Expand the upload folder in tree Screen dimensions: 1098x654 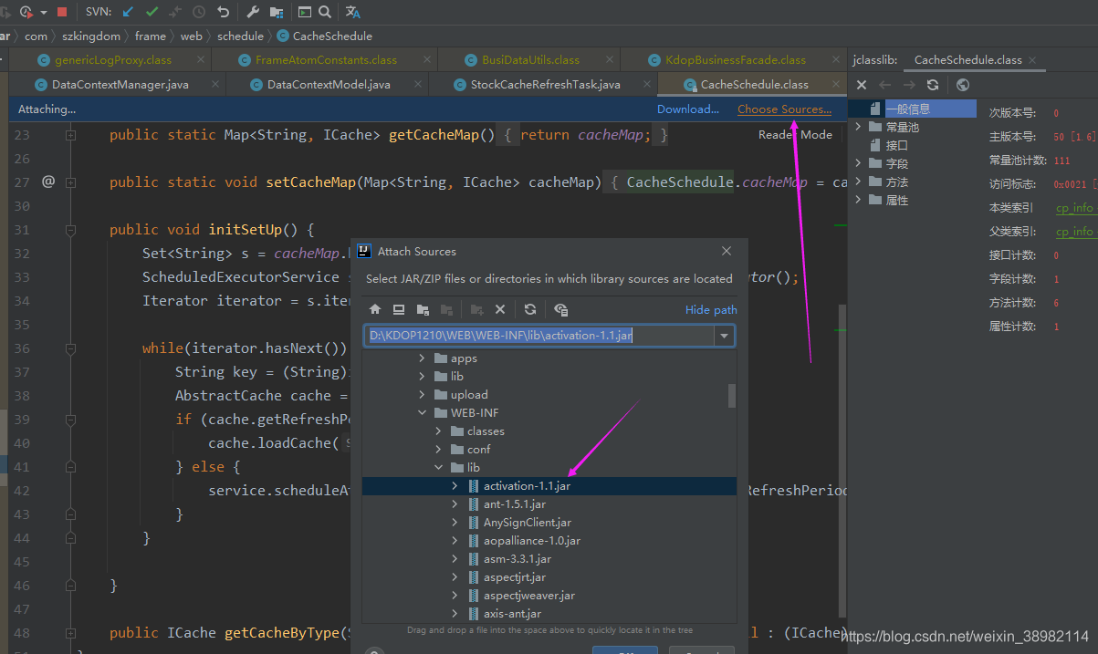[x=422, y=394]
